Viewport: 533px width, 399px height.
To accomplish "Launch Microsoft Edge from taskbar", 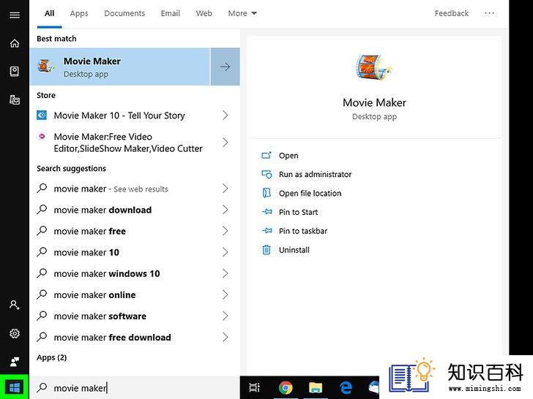I will [x=346, y=387].
